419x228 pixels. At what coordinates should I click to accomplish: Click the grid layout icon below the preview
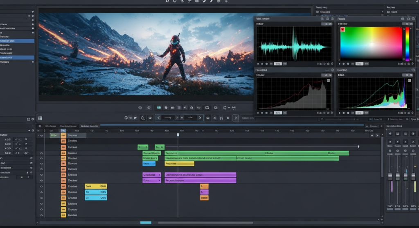[40, 118]
